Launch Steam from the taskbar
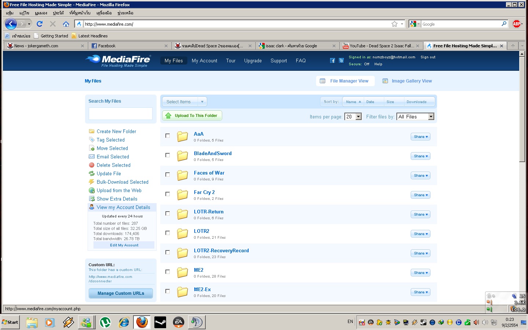528x330 pixels. 160,322
